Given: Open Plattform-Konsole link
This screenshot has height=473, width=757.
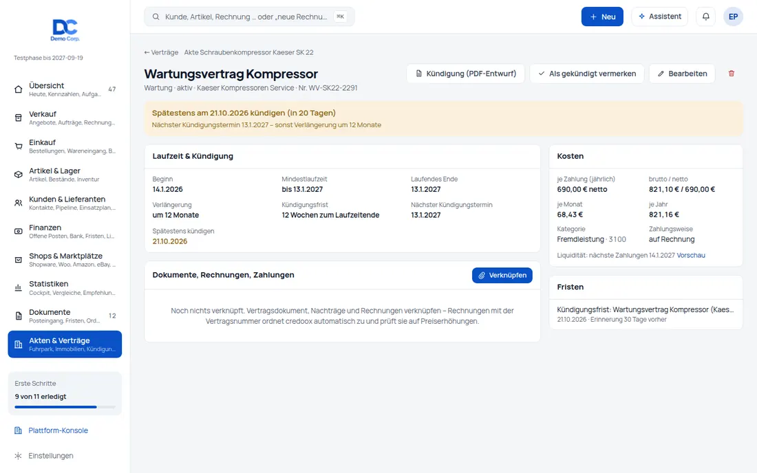Looking at the screenshot, I should pyautogui.click(x=58, y=430).
